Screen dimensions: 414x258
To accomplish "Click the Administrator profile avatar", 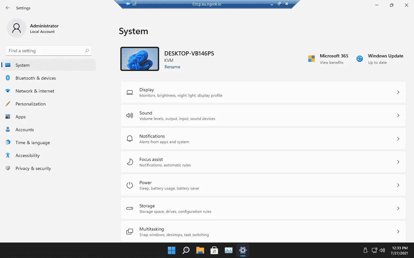I will 16,28.
